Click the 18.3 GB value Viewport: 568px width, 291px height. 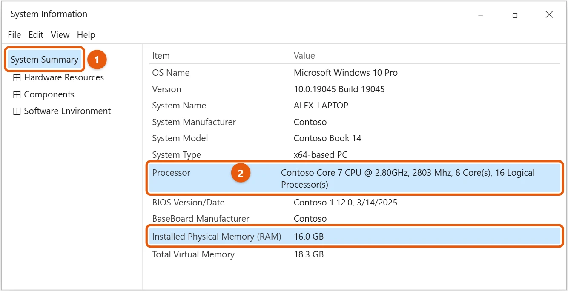point(309,254)
